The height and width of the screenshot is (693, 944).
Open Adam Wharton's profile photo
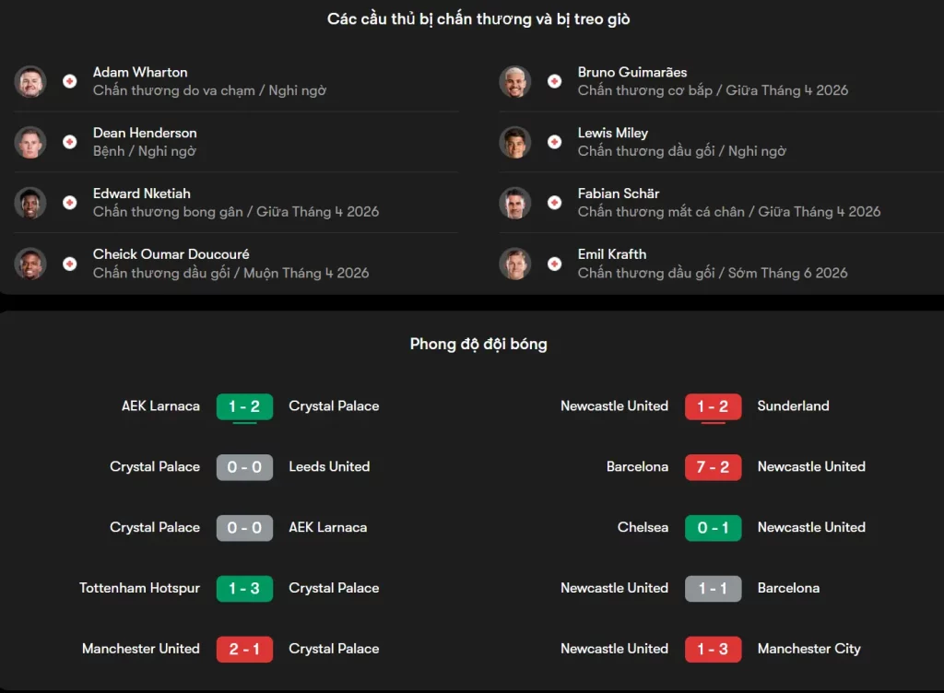29,81
